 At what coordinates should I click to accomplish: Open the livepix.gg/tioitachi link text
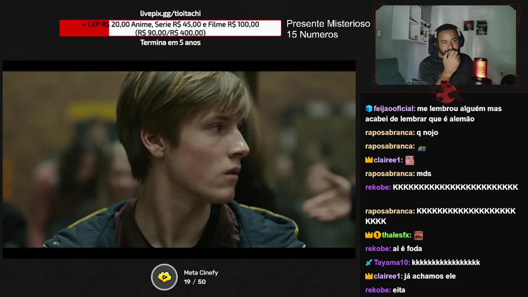pos(170,14)
